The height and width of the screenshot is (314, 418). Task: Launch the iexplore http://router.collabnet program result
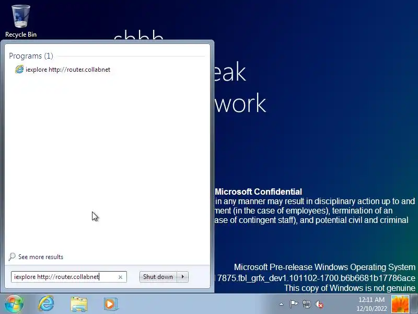pyautogui.click(x=63, y=70)
